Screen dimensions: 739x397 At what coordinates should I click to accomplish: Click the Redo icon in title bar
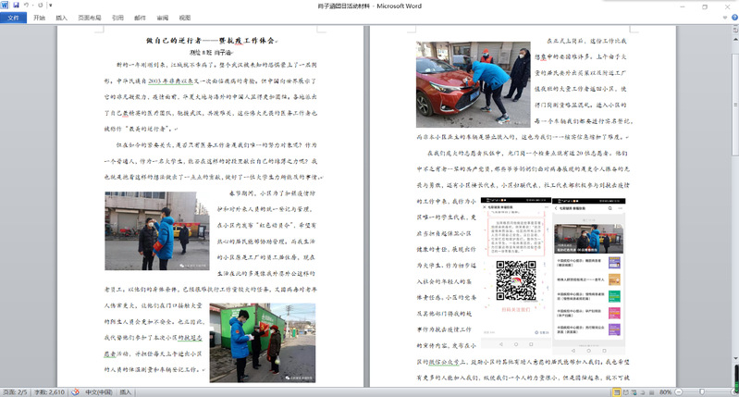coord(42,5)
